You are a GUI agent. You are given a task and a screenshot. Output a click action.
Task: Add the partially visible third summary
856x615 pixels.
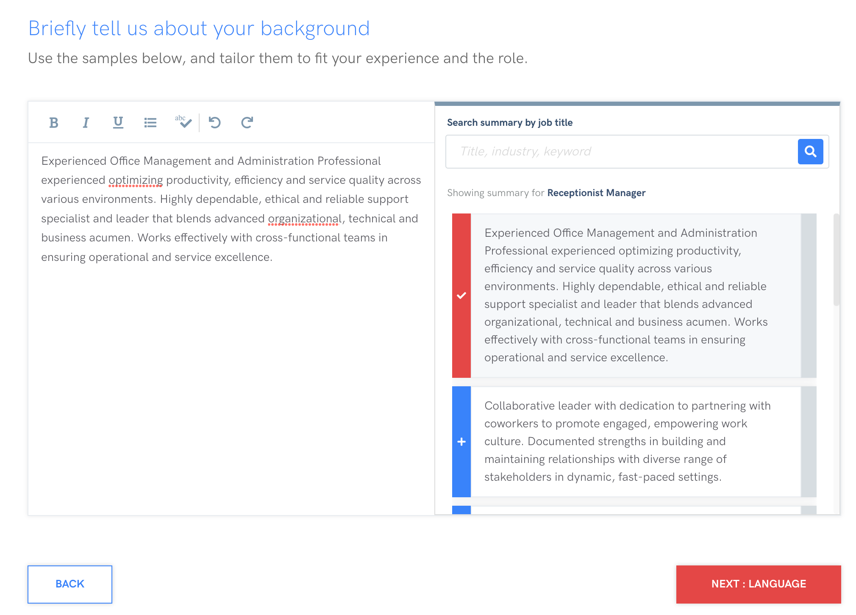[461, 510]
